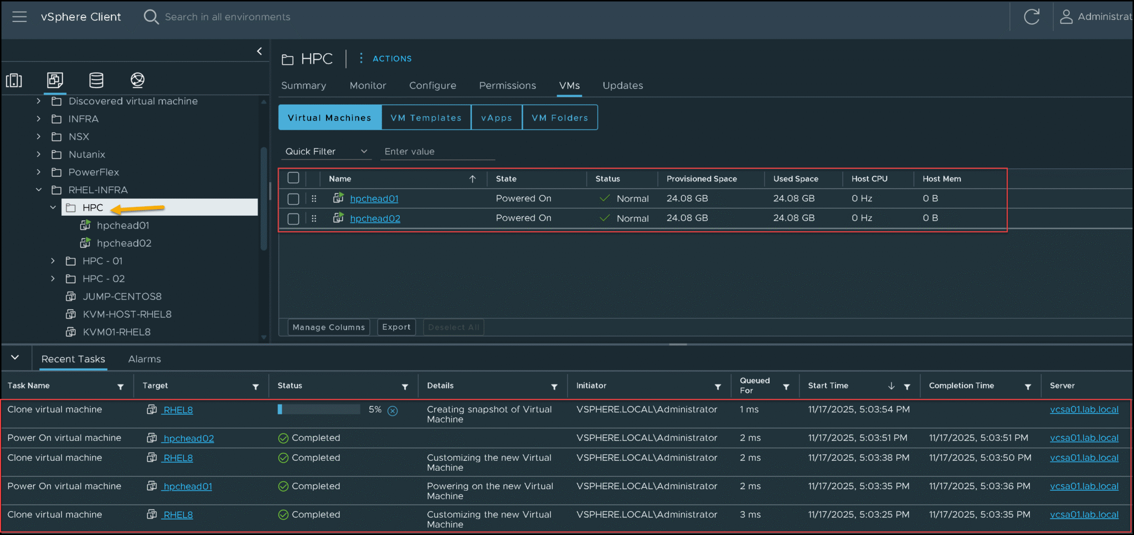Expand the HPC - 01 folder

point(53,261)
